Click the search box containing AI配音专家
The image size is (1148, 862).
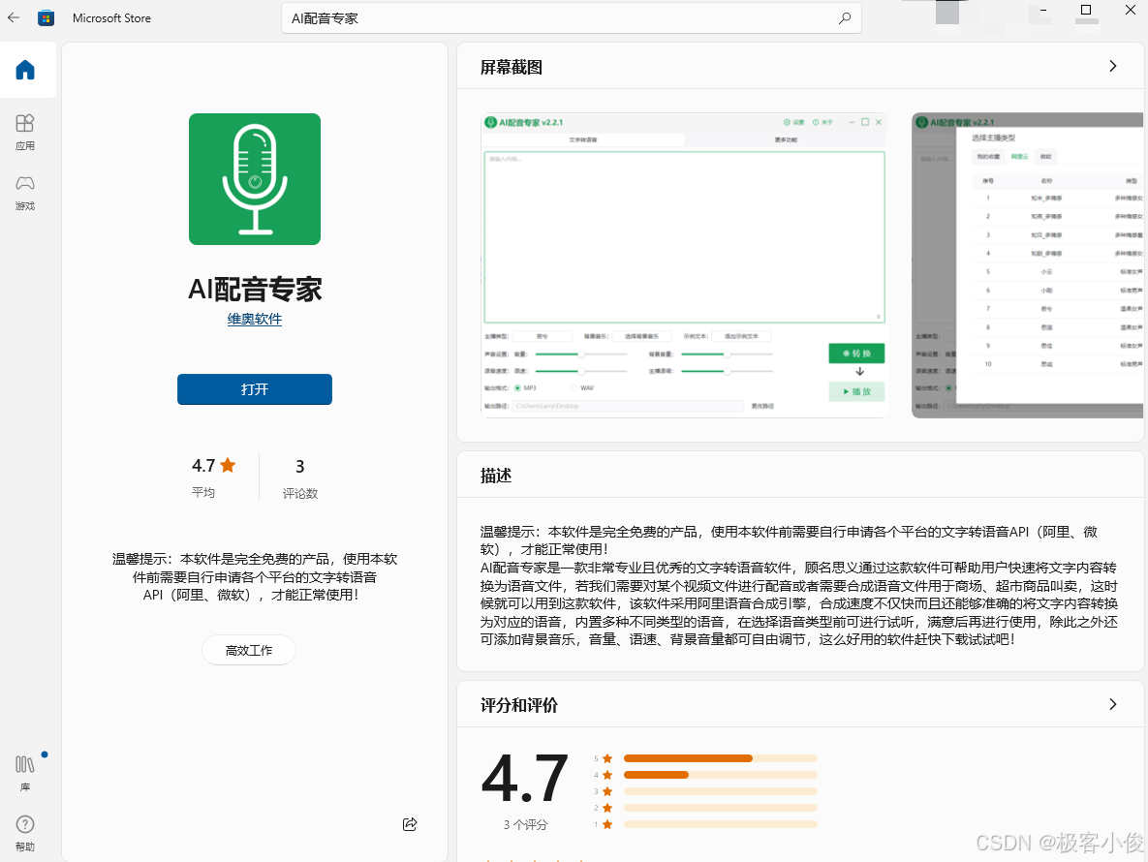coord(571,18)
